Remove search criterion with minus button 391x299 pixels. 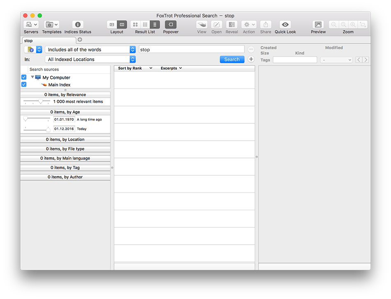(x=251, y=49)
